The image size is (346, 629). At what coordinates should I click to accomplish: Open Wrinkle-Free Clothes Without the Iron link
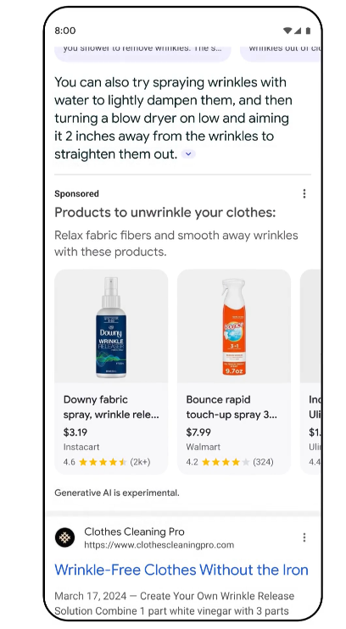point(181,570)
